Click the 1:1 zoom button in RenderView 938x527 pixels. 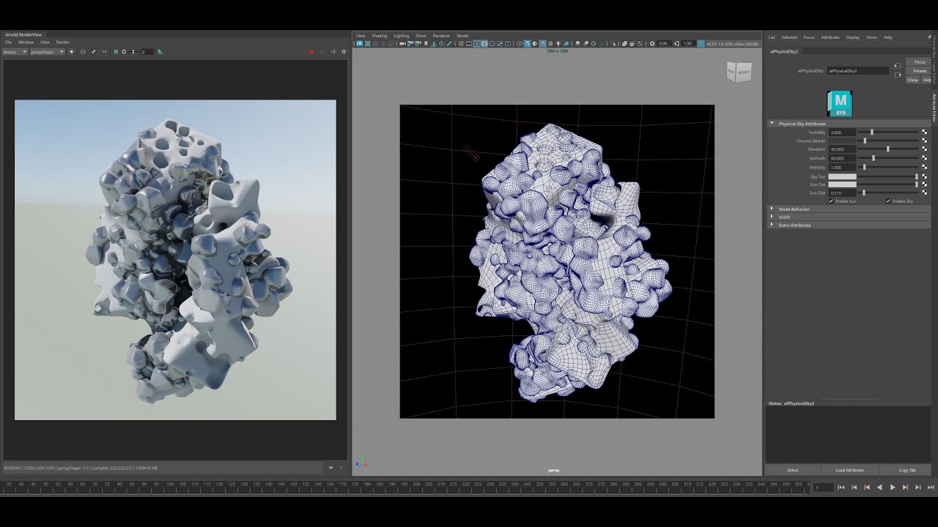pos(105,52)
